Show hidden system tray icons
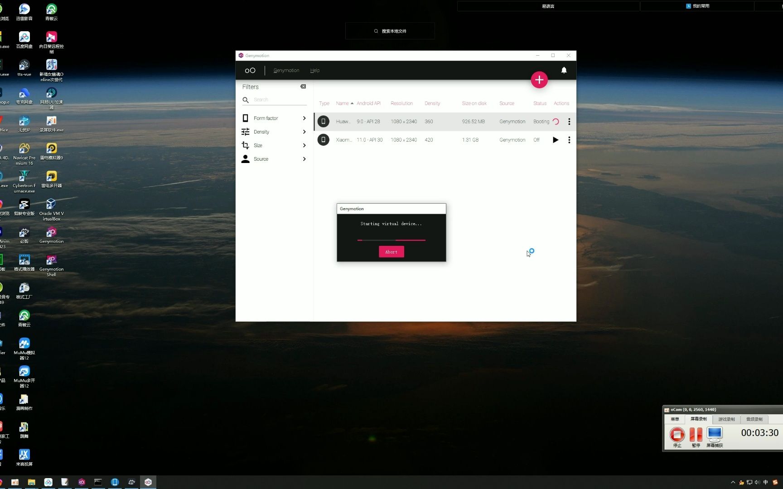 (x=733, y=482)
